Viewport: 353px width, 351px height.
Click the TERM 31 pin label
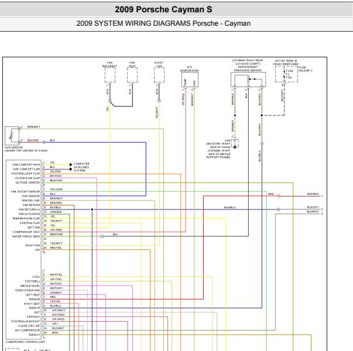coord(34,335)
